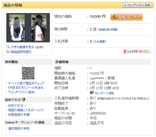Click the highest bidder vpa***** / 新規
Image resolution: width=156 pixels, height=137 pixels.
[x=102, y=78]
